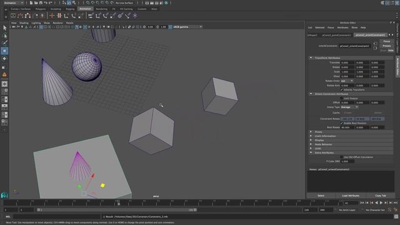The height and width of the screenshot is (225, 400).
Task: Open the Rotate Order dropdown
Action: [347, 81]
